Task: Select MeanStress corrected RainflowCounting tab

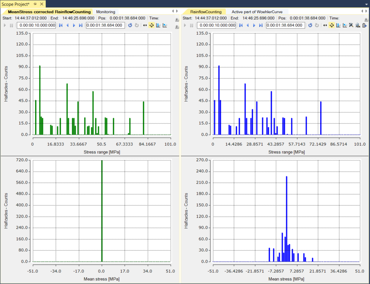Action: click(x=49, y=12)
